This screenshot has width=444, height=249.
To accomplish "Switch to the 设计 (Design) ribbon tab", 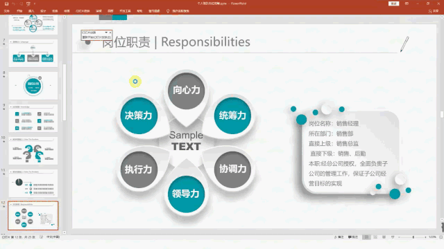I will pos(43,11).
